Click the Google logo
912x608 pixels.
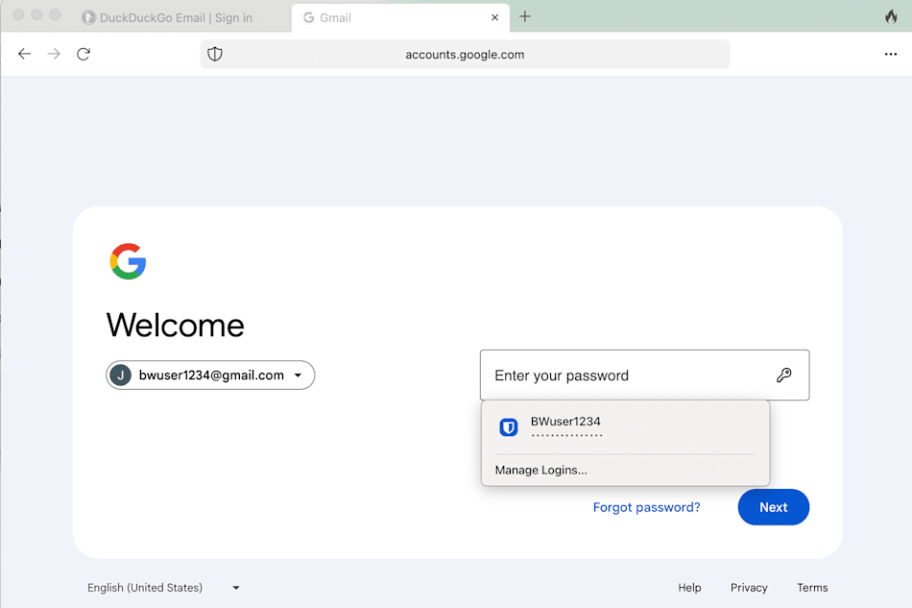(128, 261)
